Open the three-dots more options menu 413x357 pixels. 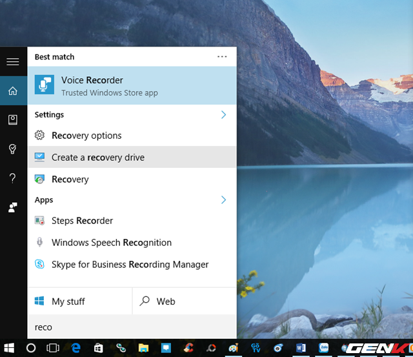coord(222,57)
